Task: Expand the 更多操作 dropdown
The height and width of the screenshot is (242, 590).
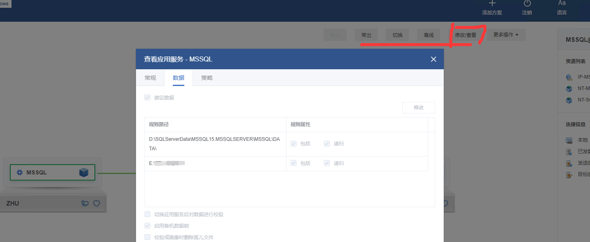Action: click(x=506, y=35)
